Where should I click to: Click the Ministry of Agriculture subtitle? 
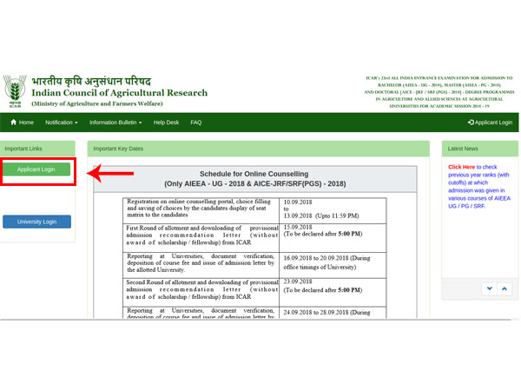97,103
